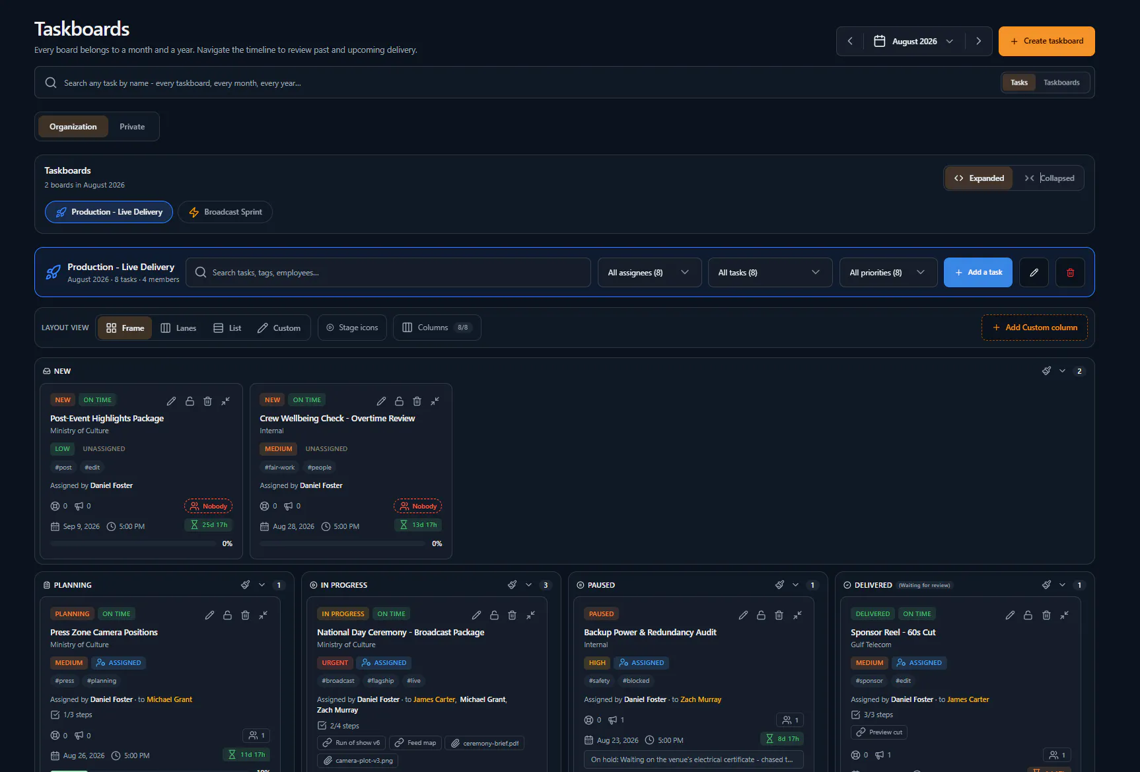The width and height of the screenshot is (1140, 772).
Task: Go to previous month arrow
Action: pos(850,41)
